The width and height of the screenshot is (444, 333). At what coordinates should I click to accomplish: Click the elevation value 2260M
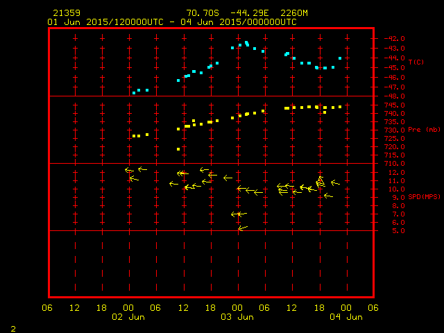[x=294, y=13]
